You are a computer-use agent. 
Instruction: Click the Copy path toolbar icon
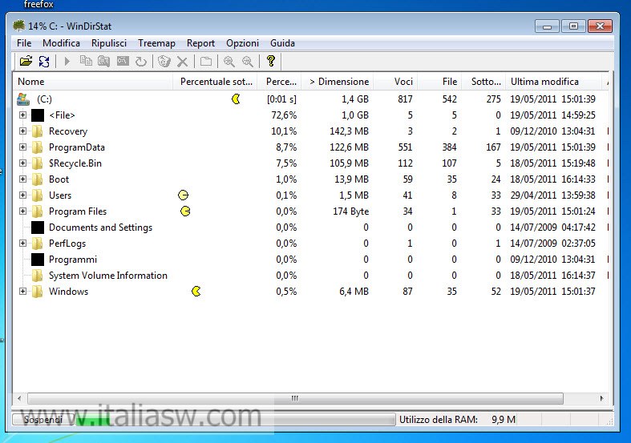coord(85,61)
